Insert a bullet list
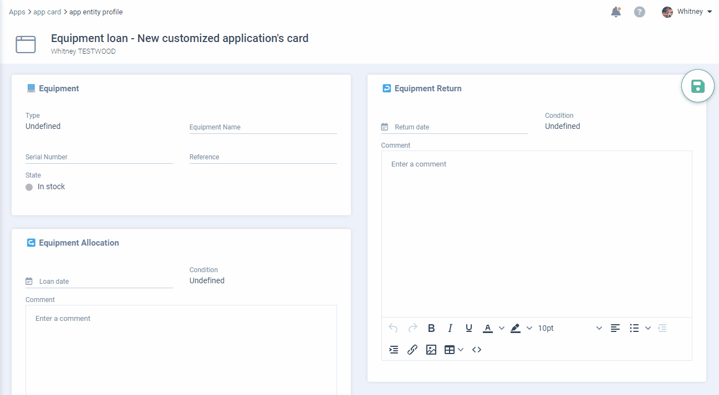The image size is (719, 395). (635, 328)
